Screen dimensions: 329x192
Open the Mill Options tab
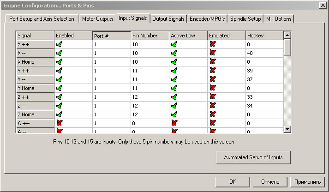279,19
